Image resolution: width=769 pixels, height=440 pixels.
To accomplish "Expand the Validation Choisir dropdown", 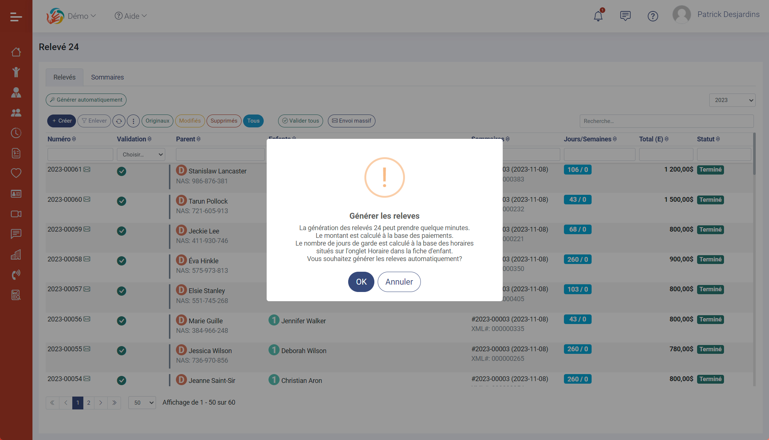I will 141,155.
